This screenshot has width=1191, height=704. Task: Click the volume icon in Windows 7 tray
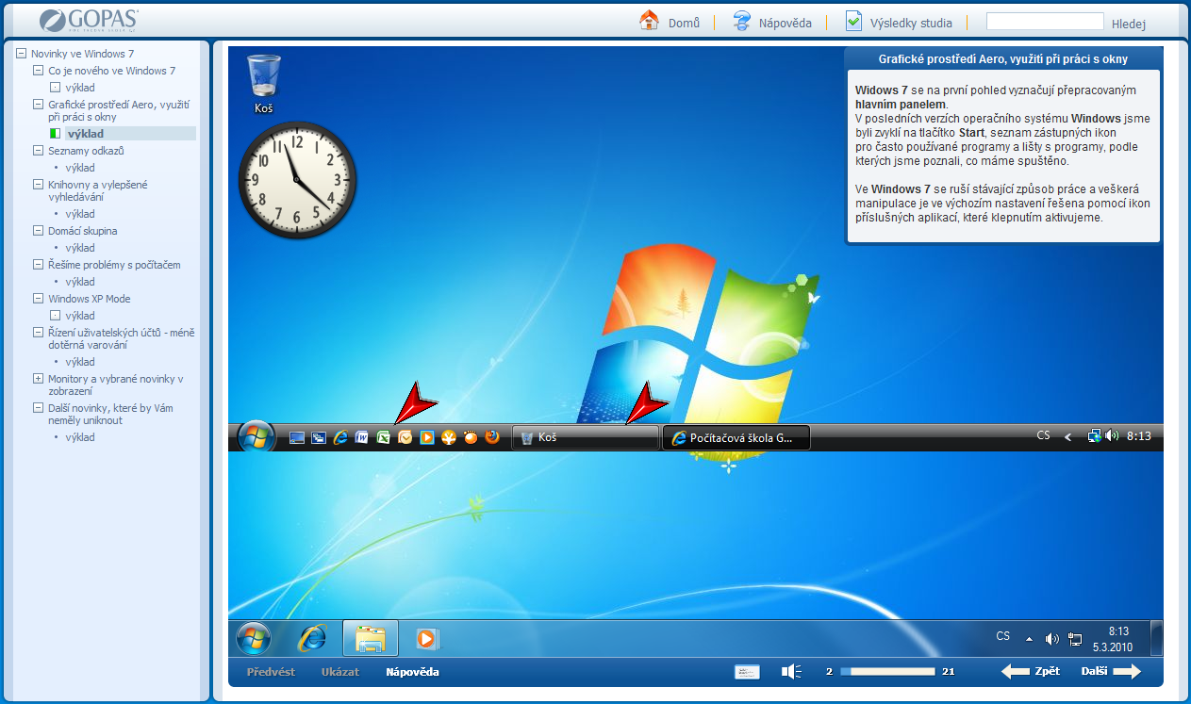[x=1053, y=639]
